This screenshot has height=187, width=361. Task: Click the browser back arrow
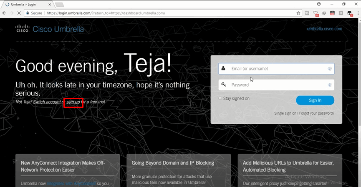(4, 13)
